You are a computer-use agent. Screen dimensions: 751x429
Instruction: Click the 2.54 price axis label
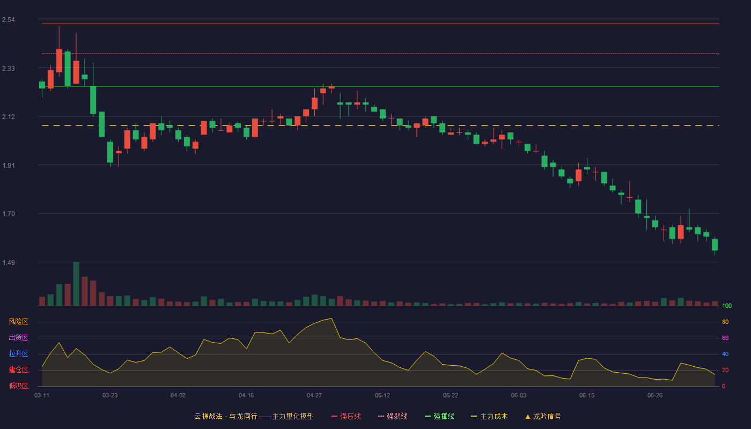(x=8, y=20)
